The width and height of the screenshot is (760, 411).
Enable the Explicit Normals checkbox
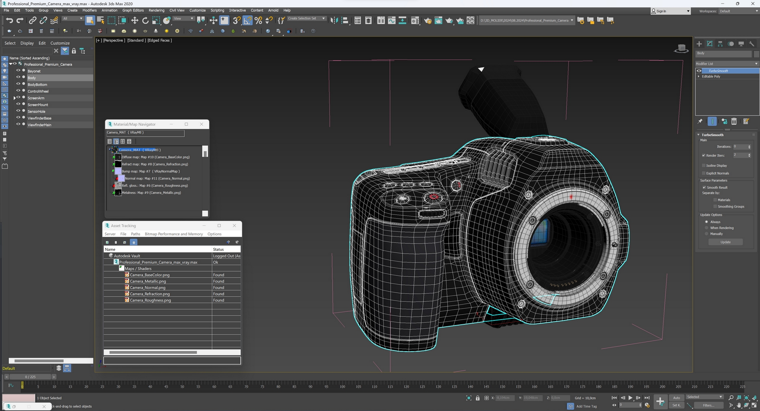coord(704,173)
